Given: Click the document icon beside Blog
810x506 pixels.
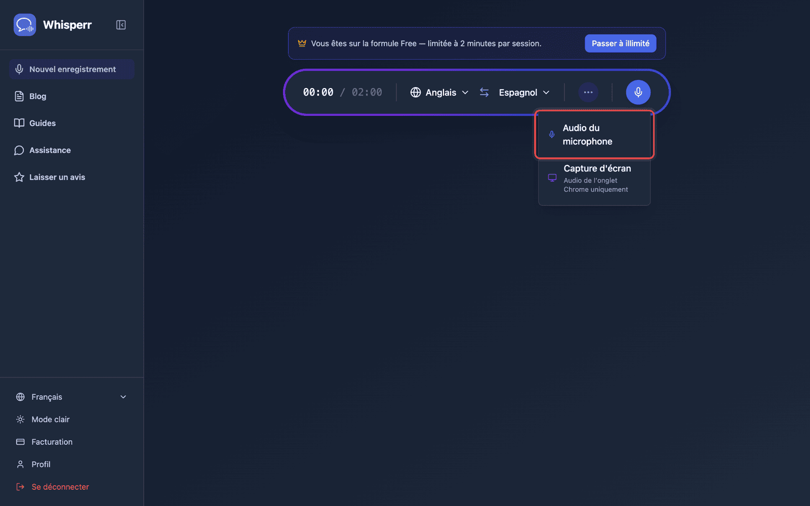Looking at the screenshot, I should pyautogui.click(x=19, y=96).
